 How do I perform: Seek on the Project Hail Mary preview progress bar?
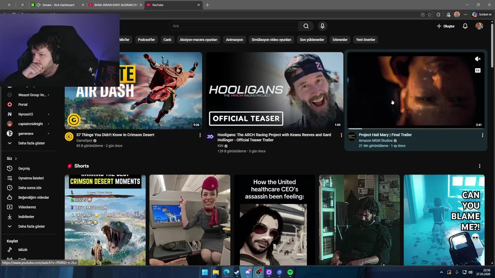point(416,129)
